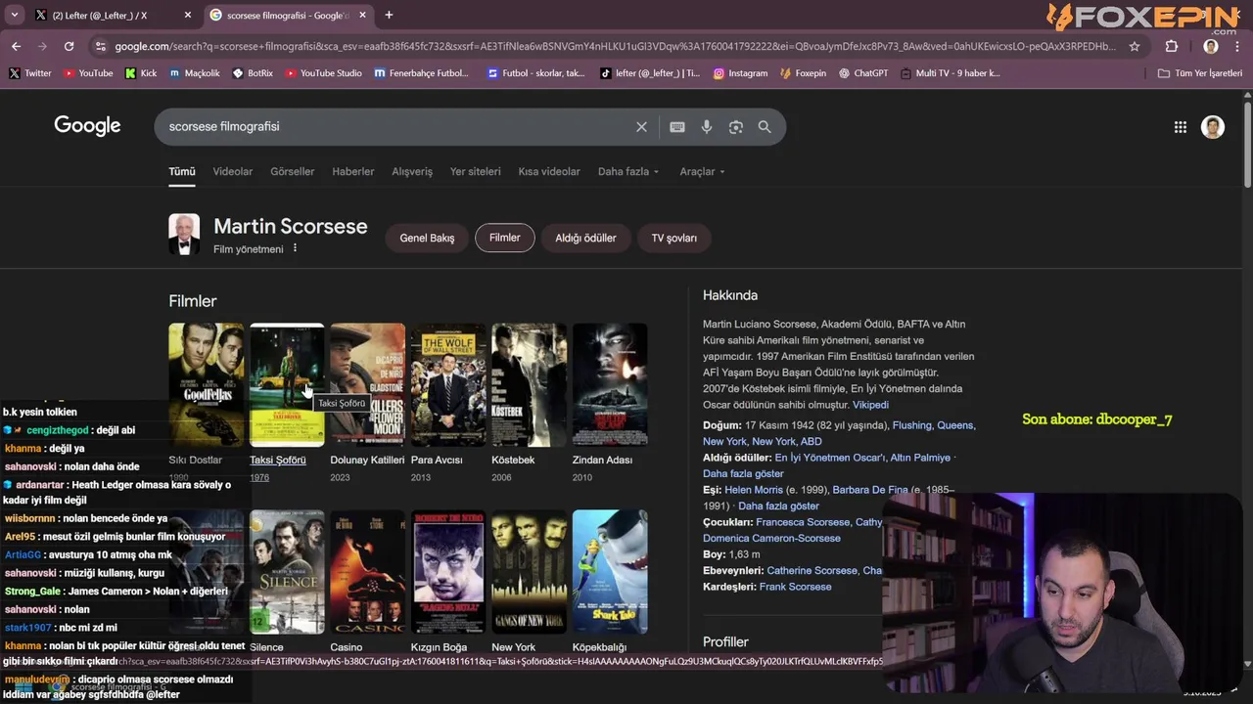
Task: Select the Filmler chip
Action: [x=505, y=238]
